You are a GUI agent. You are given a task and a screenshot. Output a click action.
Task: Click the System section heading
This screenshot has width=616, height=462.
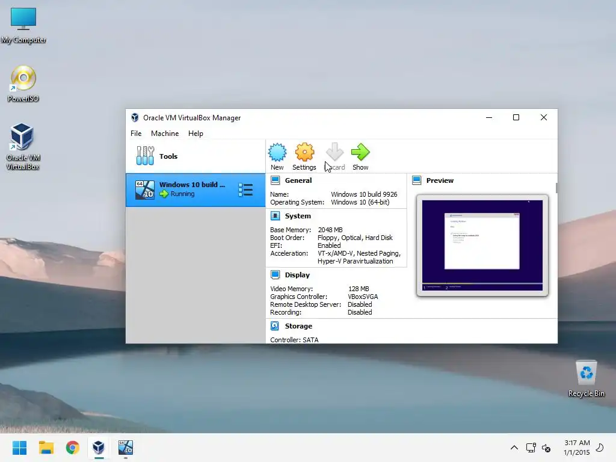click(298, 216)
